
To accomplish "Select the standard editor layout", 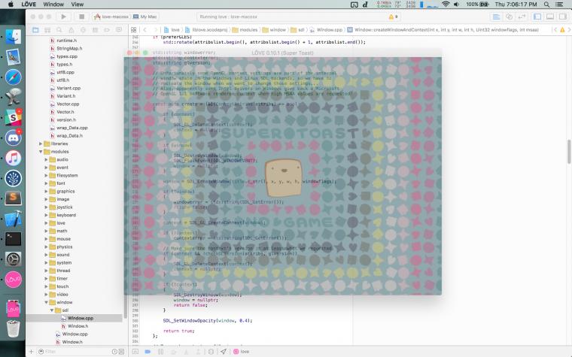I will click(496, 17).
